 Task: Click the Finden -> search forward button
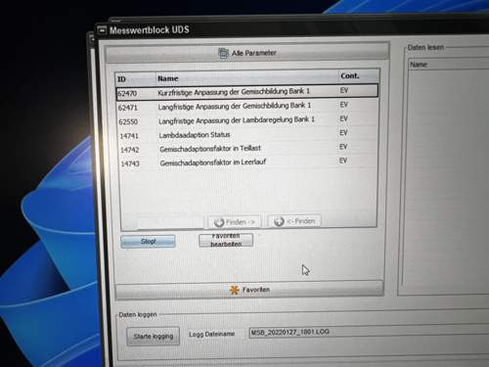(x=234, y=222)
